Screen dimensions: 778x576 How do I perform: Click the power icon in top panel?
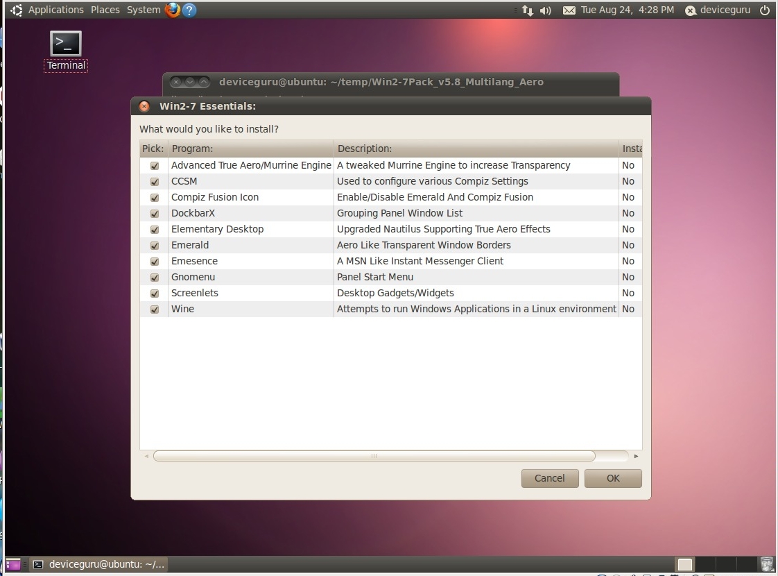coord(765,10)
